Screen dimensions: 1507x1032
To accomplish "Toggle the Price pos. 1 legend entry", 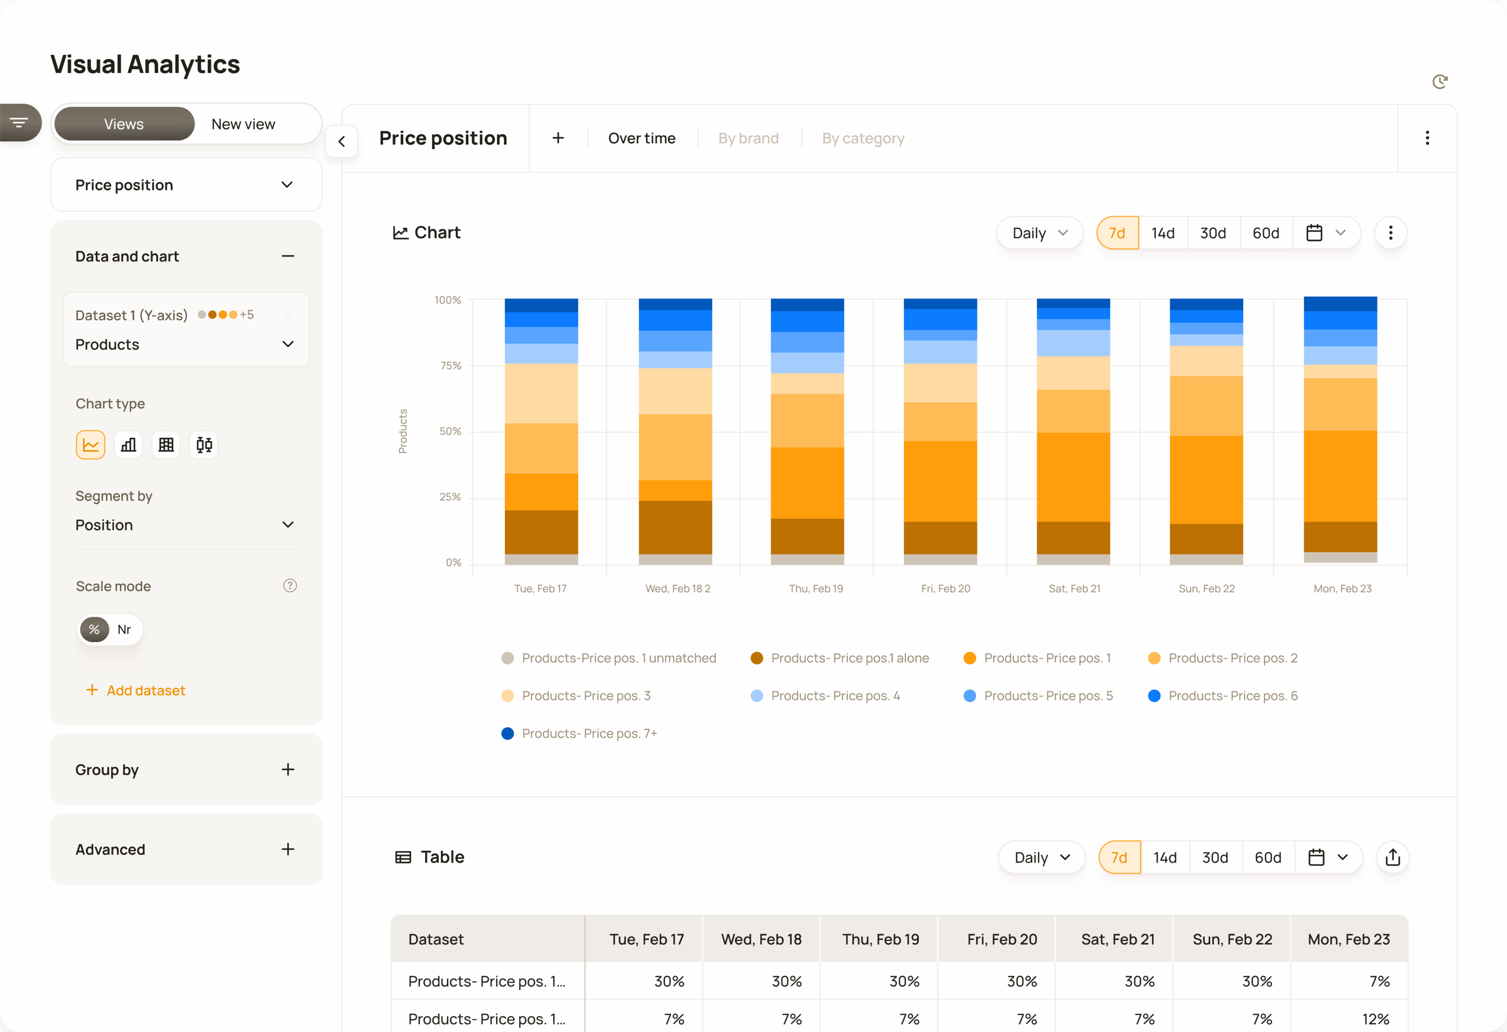I will pos(1038,658).
